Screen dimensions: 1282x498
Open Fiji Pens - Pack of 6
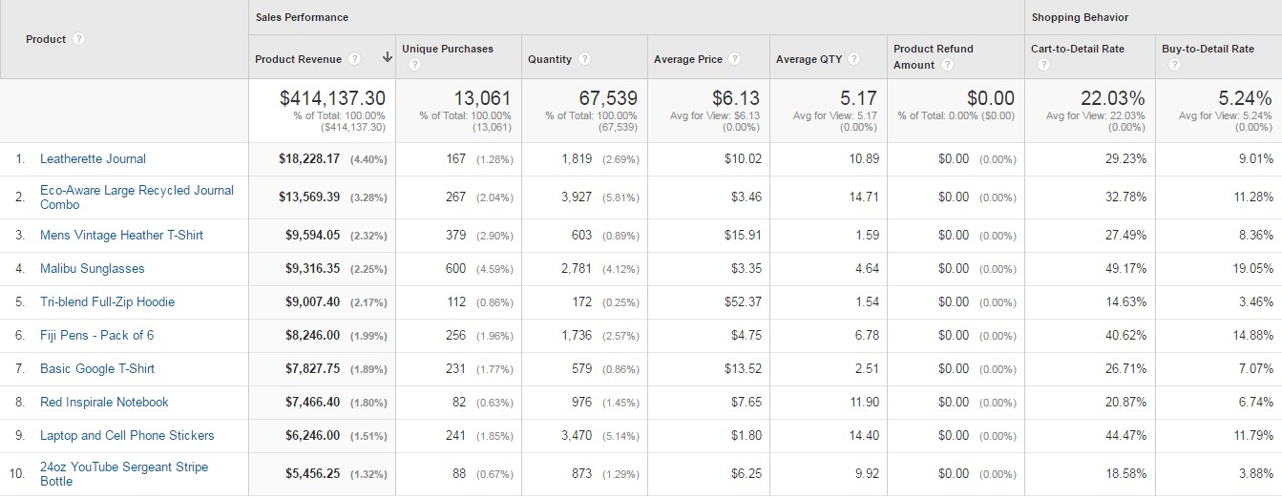(96, 336)
